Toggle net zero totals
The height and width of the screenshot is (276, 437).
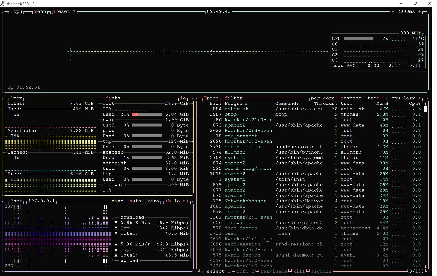[153, 201]
